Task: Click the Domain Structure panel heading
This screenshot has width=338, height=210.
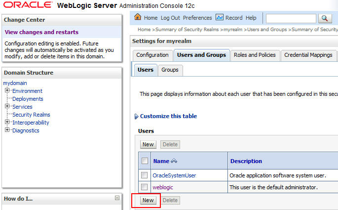Action: [x=29, y=73]
